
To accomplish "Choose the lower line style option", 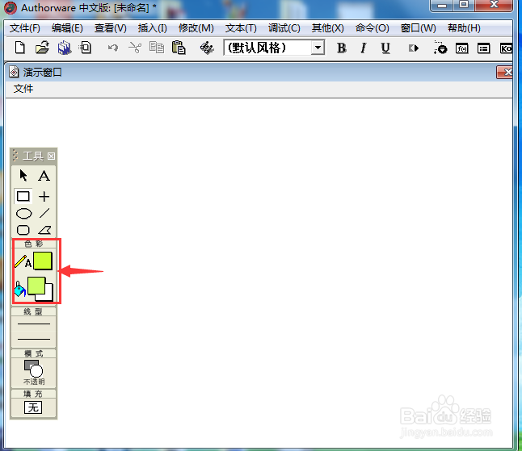I will (x=34, y=340).
